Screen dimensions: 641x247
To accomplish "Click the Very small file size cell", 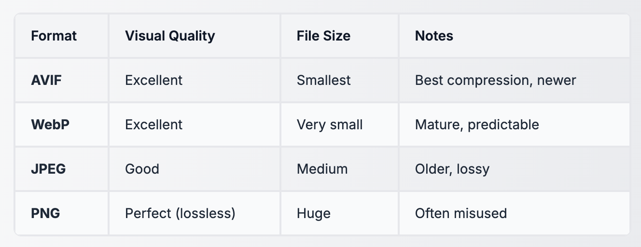I will click(329, 124).
